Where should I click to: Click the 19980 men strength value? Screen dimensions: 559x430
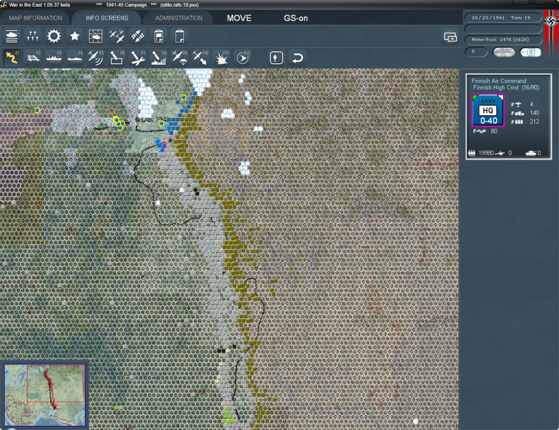[486, 153]
